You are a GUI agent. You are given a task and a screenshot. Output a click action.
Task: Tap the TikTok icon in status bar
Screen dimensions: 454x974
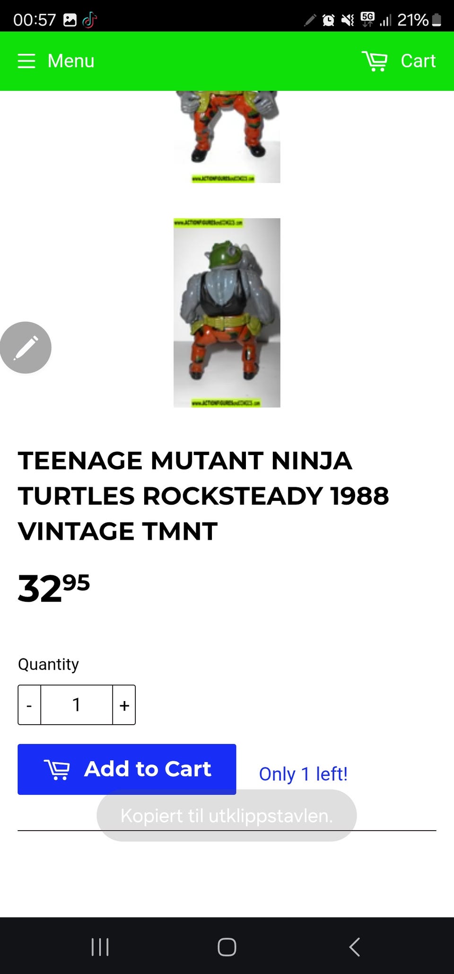coord(89,20)
